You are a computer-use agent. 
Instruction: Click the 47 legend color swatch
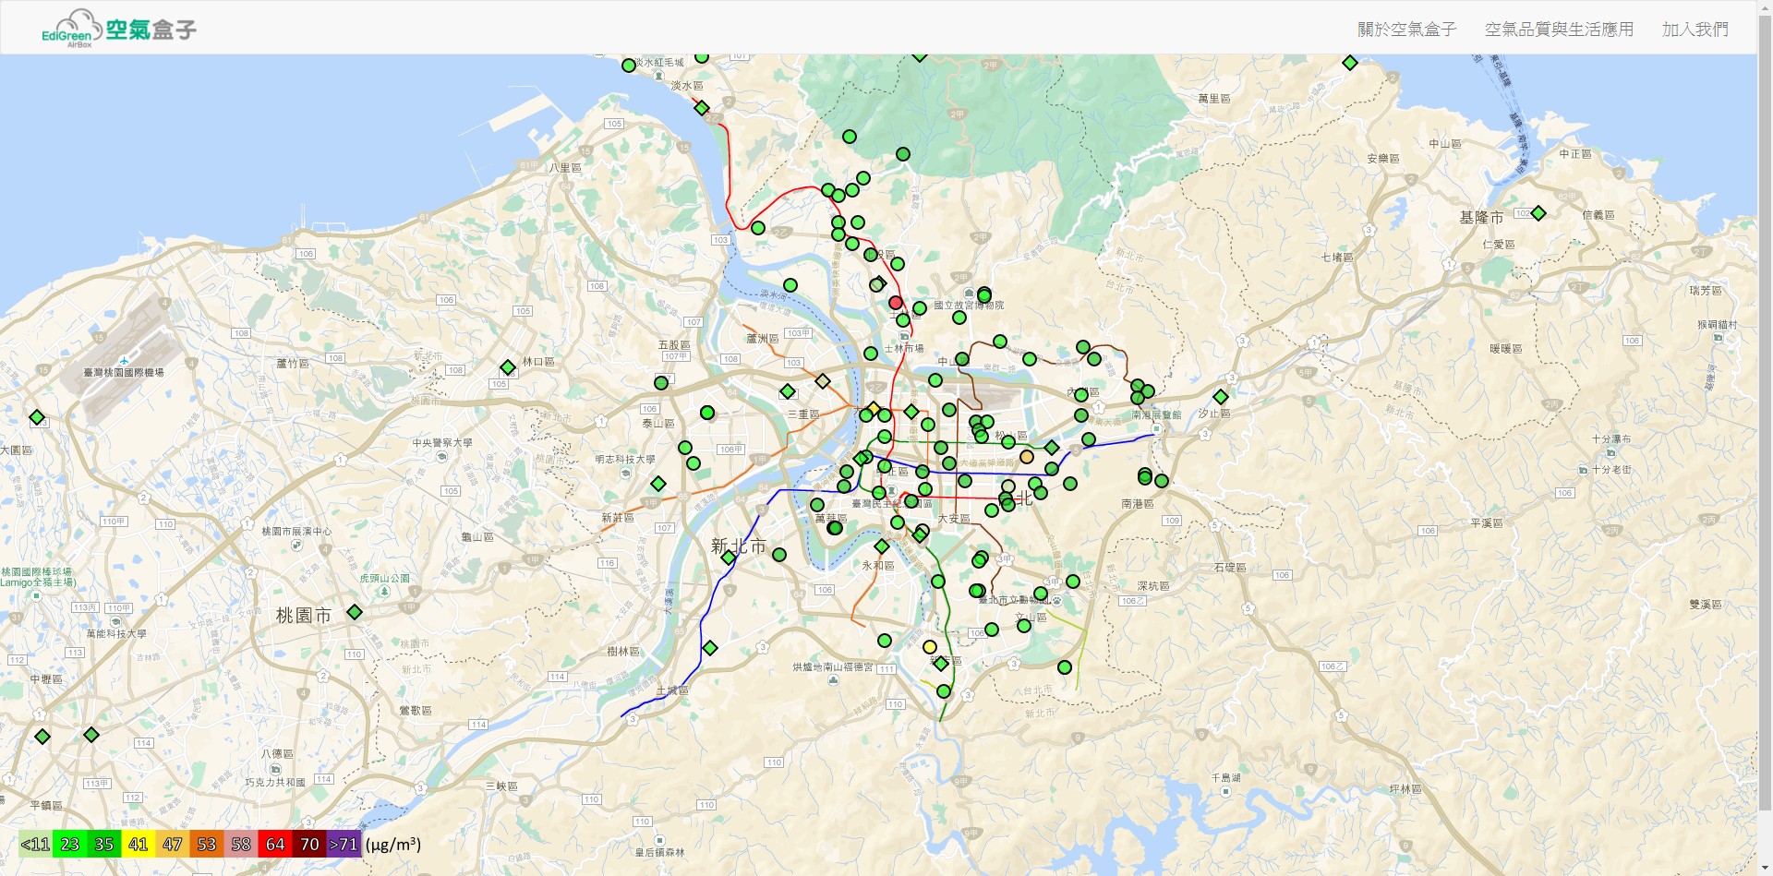172,844
